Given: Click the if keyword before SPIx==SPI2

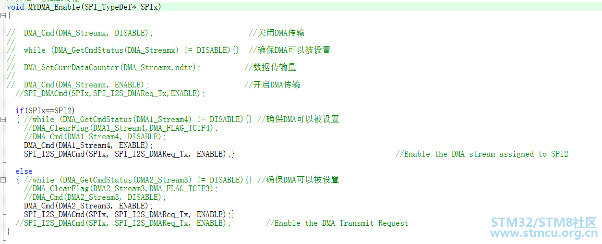Looking at the screenshot, I should coord(19,111).
